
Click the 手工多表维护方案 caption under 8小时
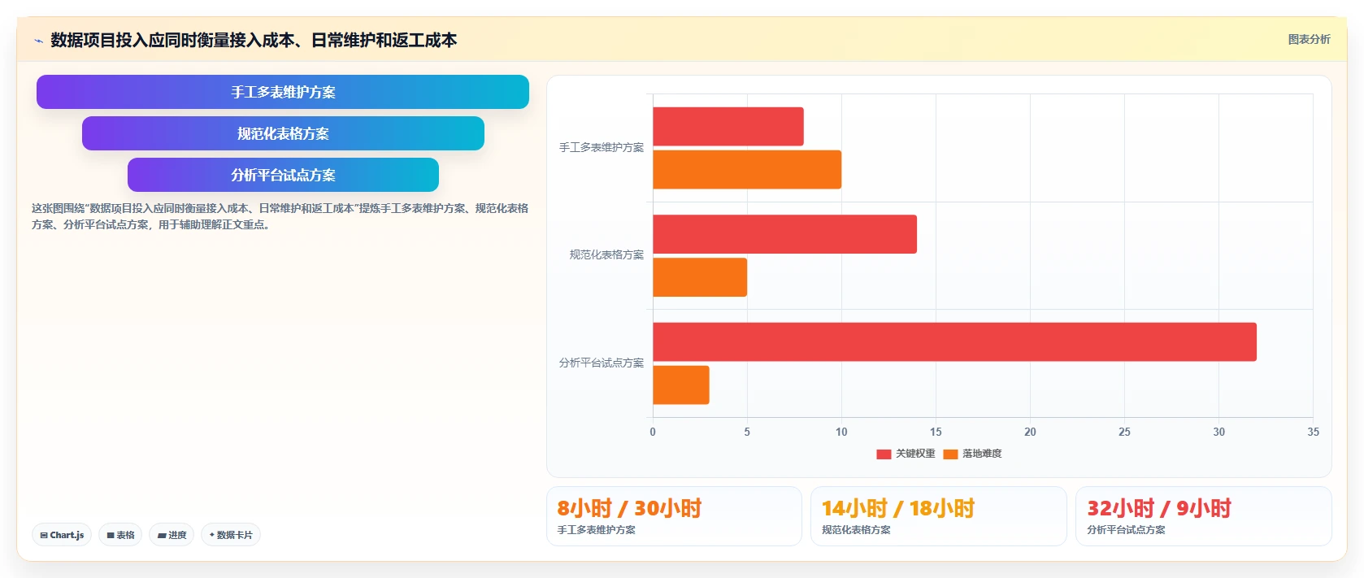596,530
